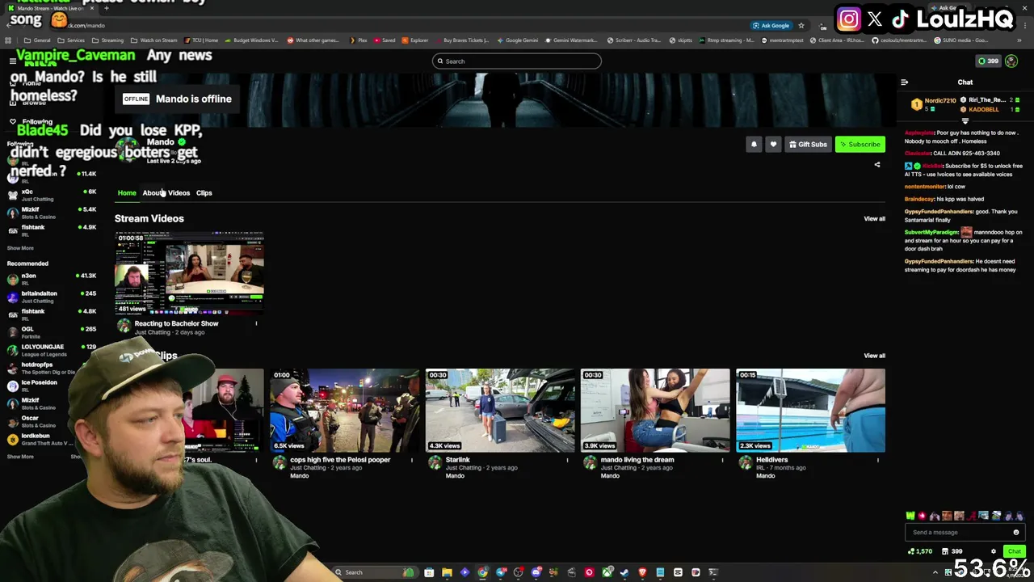Open options menu for Pelosi pooper clip

coord(411,461)
